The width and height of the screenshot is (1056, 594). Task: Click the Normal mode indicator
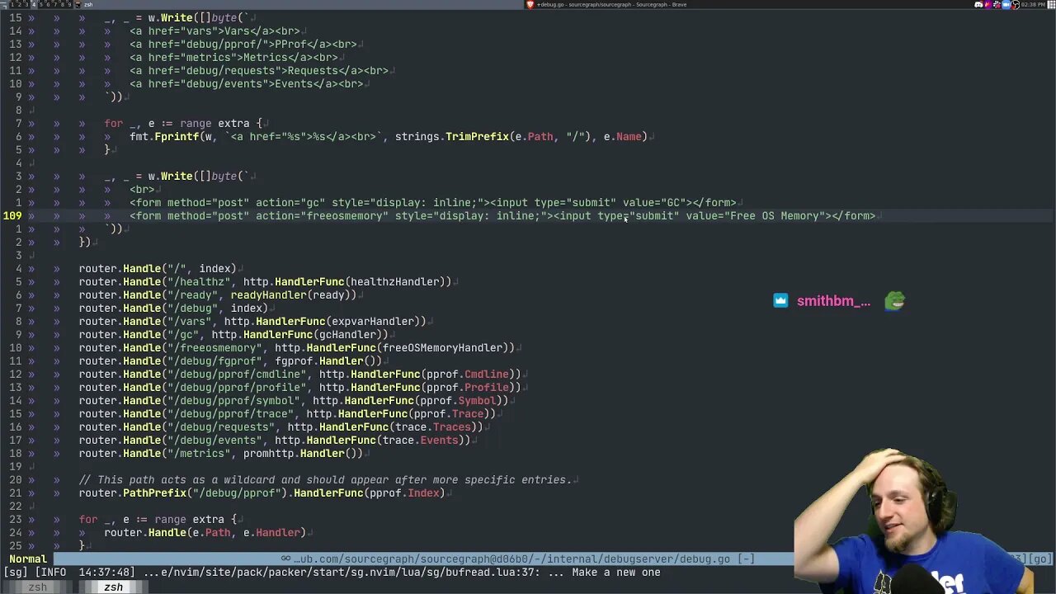point(27,559)
